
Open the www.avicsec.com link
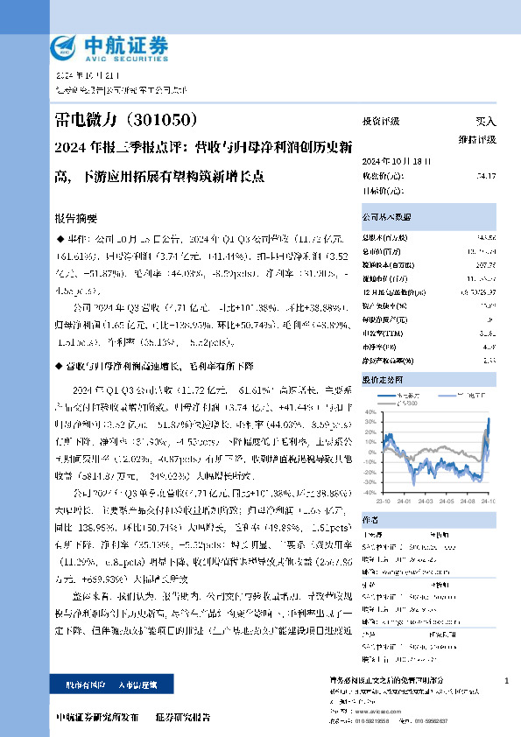click(x=378, y=712)
